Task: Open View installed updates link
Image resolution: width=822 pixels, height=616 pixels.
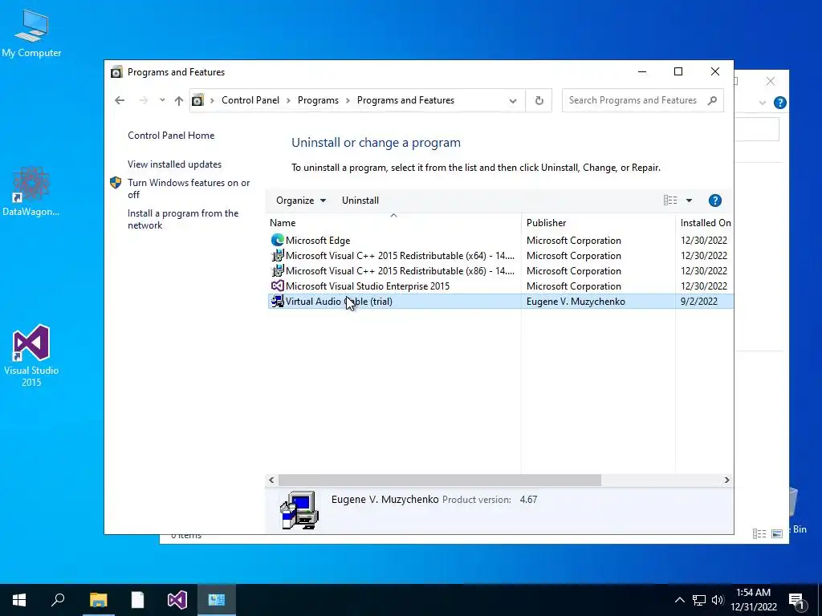Action: click(x=174, y=164)
